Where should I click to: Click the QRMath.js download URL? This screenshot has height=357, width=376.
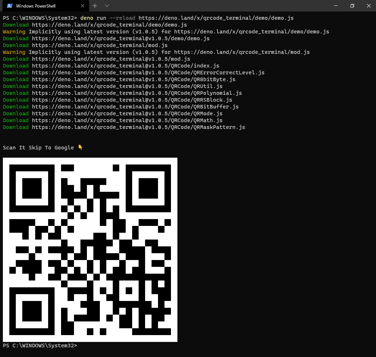click(127, 120)
